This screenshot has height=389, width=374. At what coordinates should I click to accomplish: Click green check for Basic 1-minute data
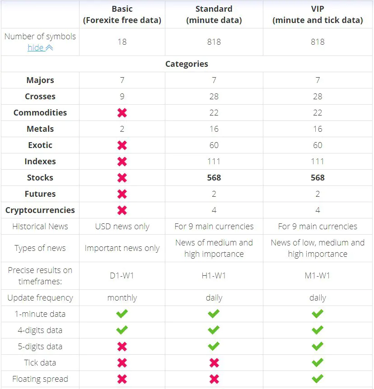point(122,314)
